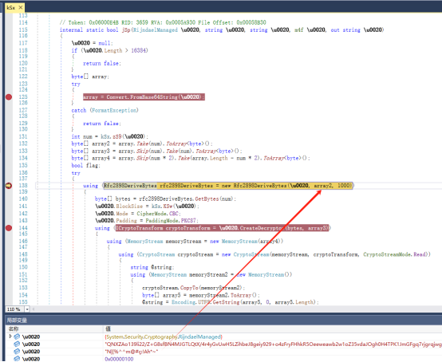Open RijndaelManaged type in method signature

[x=156, y=30]
